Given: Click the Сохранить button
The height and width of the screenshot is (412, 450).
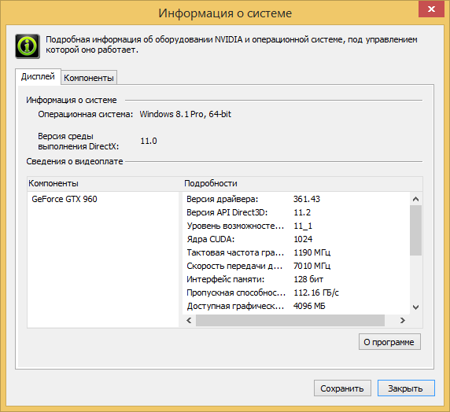Looking at the screenshot, I should (x=342, y=388).
